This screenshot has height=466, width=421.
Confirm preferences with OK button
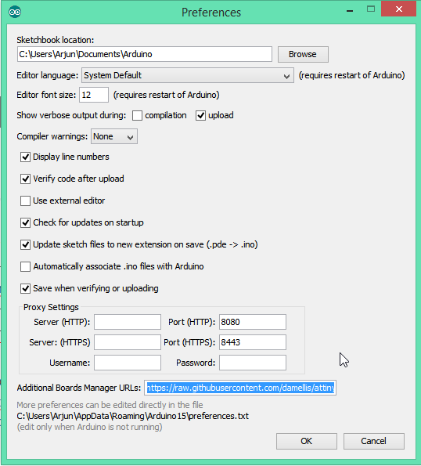coord(307,441)
